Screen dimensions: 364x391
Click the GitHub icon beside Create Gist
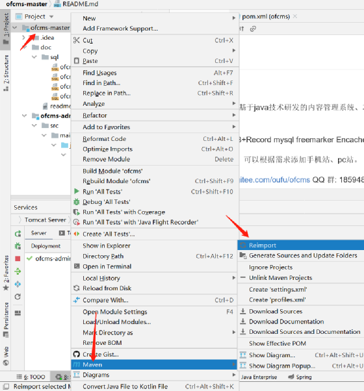click(x=77, y=354)
